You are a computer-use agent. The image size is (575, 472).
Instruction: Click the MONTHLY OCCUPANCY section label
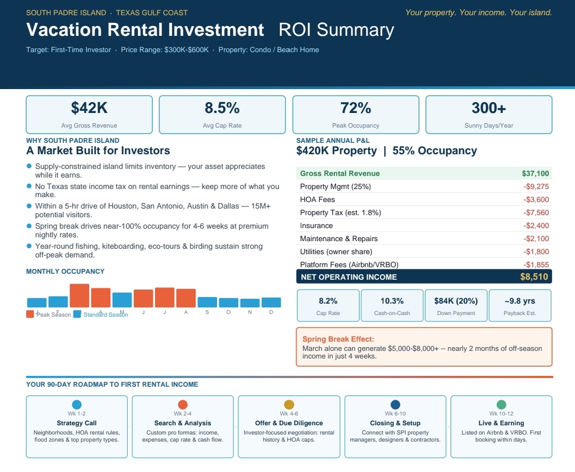coord(65,272)
